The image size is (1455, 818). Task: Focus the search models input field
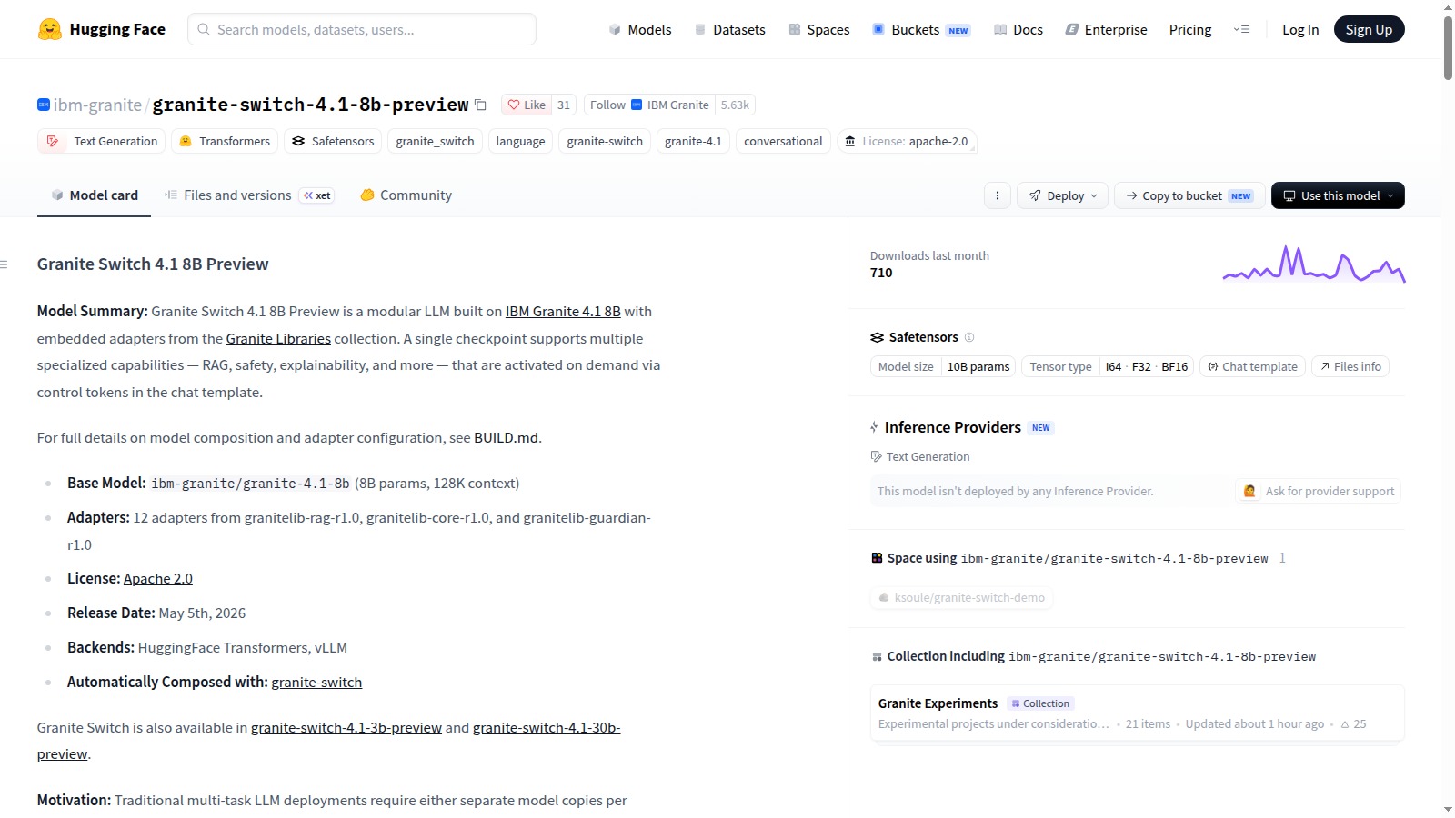[362, 29]
